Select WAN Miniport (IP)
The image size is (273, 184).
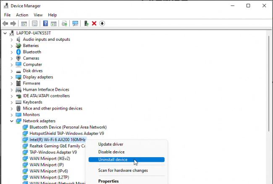[47, 165]
